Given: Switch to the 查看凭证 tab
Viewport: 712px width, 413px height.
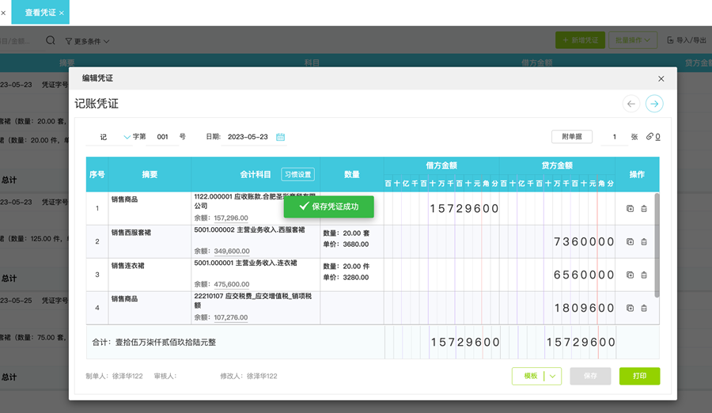Looking at the screenshot, I should click(40, 13).
